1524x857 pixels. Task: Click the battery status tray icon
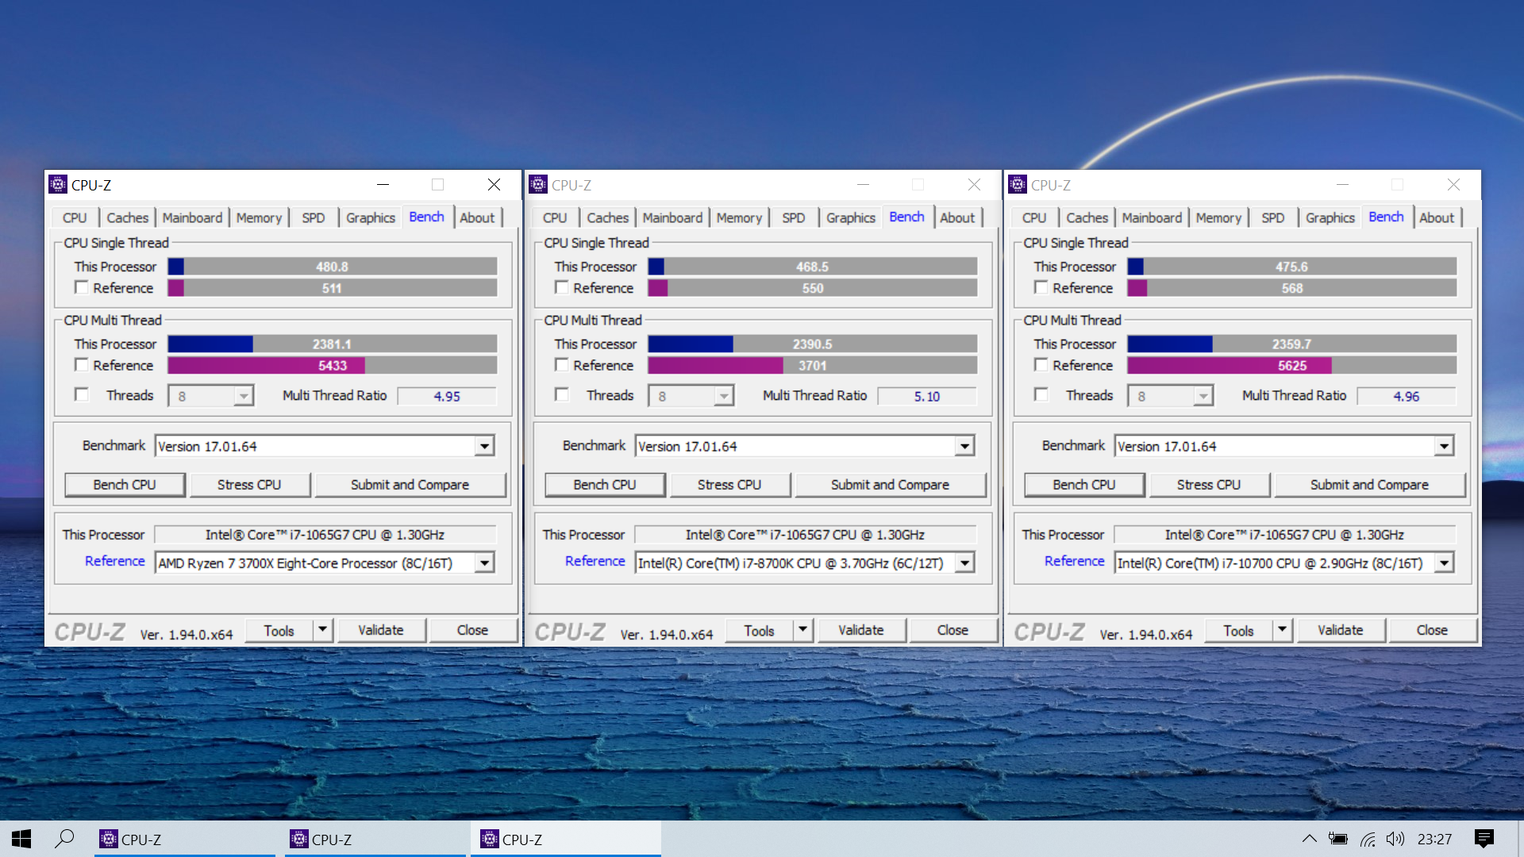[x=1338, y=839]
